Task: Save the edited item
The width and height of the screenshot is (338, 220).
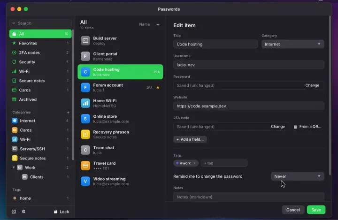Action: (x=316, y=210)
